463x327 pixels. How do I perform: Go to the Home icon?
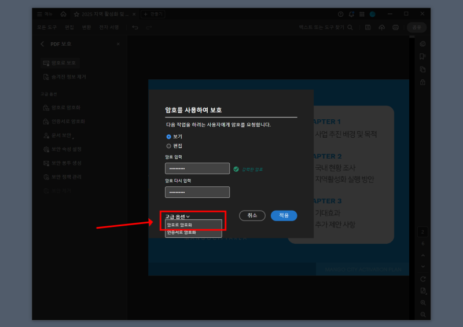(x=63, y=14)
